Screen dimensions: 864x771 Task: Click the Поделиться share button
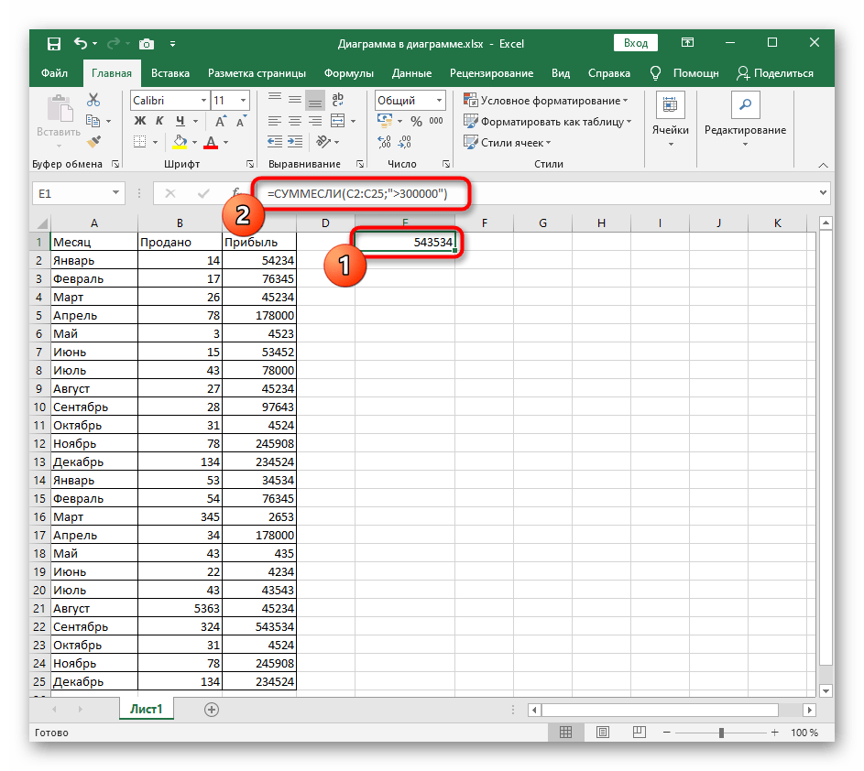[x=775, y=73]
